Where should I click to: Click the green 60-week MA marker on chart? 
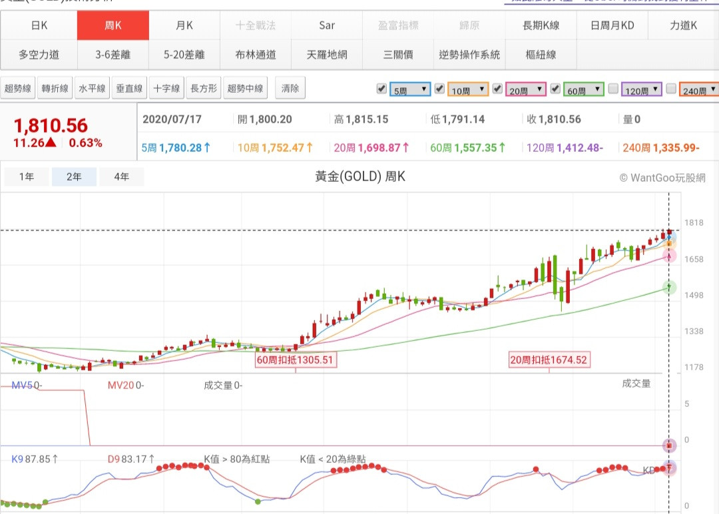point(670,288)
